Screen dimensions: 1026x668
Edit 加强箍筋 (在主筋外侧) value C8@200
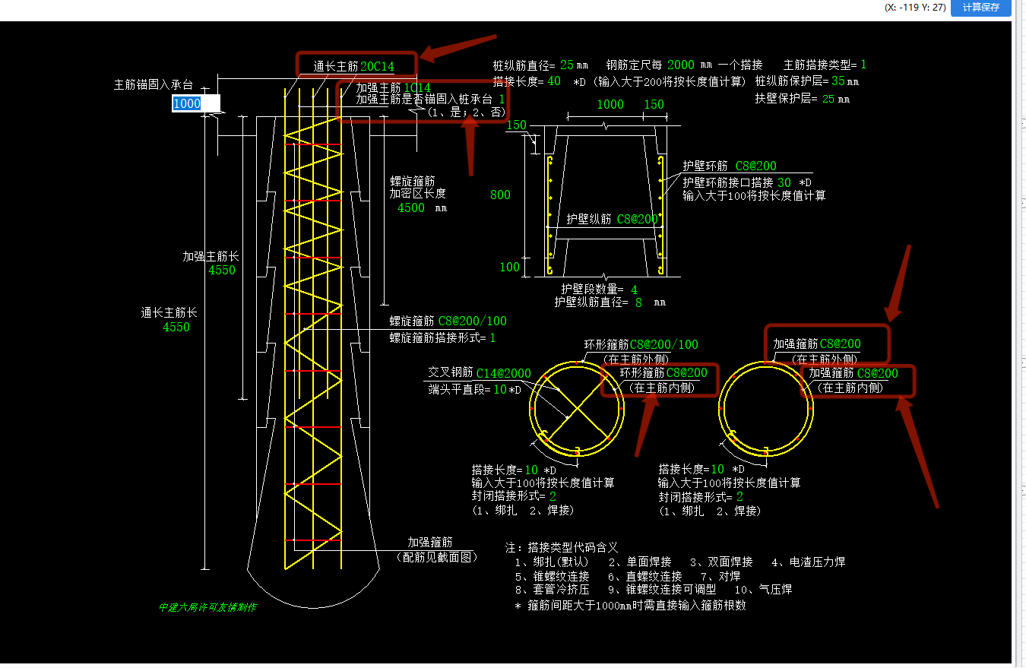point(840,344)
